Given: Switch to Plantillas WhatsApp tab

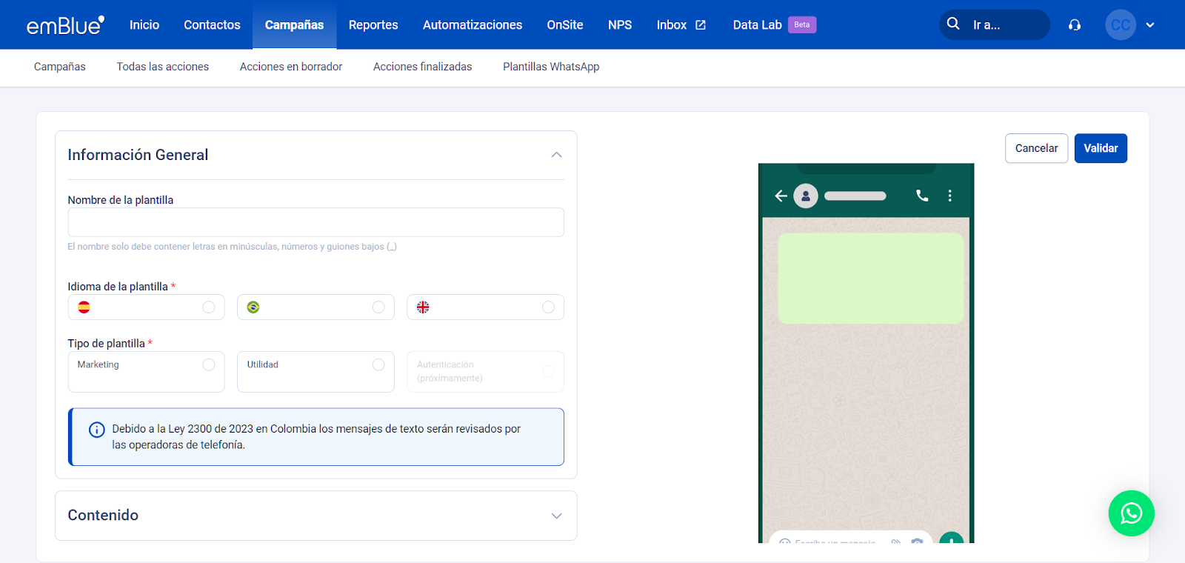Looking at the screenshot, I should click(551, 67).
